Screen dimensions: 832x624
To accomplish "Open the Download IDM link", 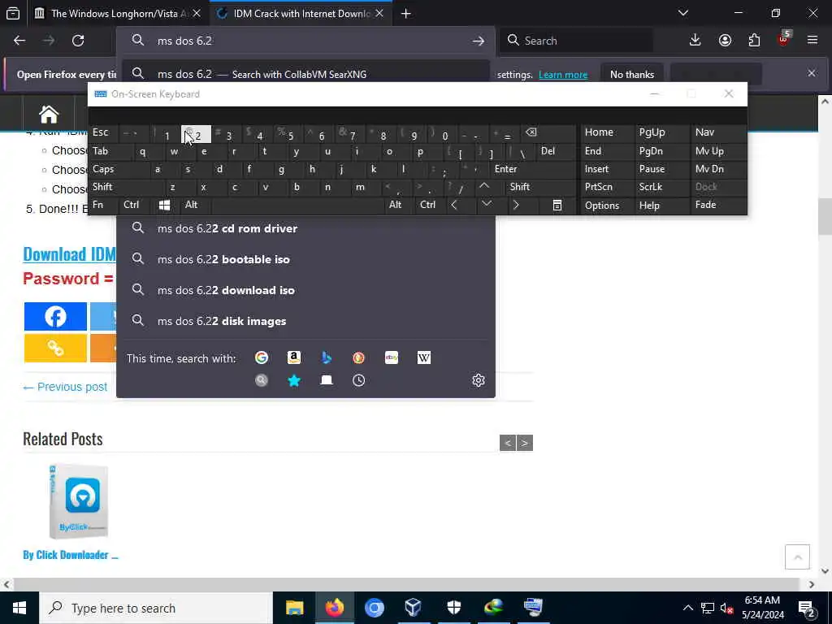I will [x=70, y=254].
